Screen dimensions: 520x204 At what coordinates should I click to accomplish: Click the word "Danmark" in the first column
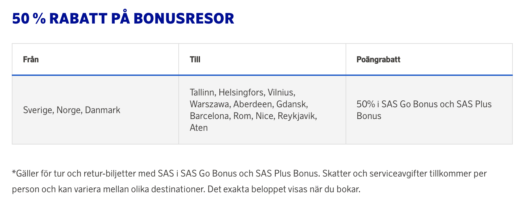coord(103,110)
